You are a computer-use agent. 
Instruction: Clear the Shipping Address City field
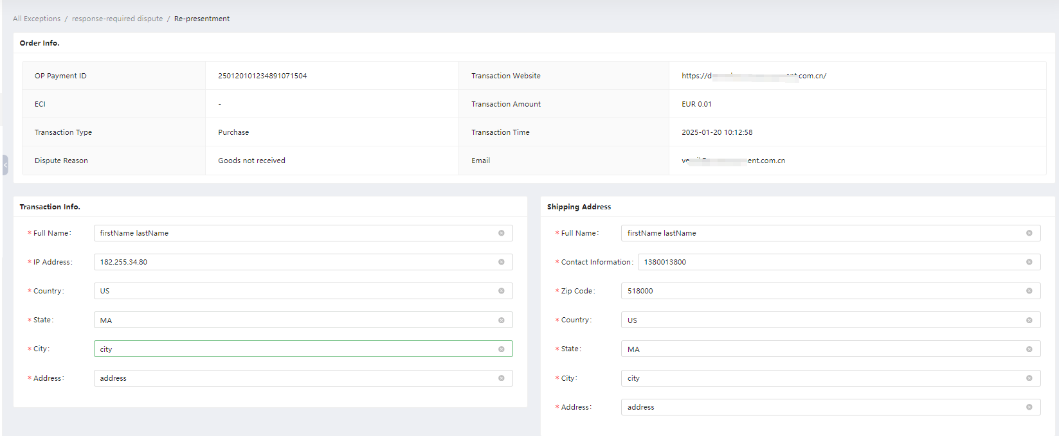(x=1029, y=378)
